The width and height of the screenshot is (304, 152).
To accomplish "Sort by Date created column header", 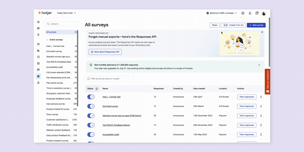I will (x=199, y=88).
